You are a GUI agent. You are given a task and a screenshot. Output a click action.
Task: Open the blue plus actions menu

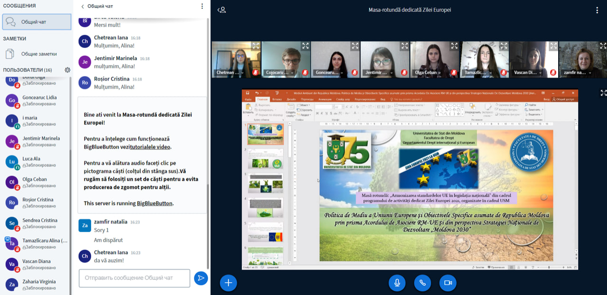(x=228, y=283)
